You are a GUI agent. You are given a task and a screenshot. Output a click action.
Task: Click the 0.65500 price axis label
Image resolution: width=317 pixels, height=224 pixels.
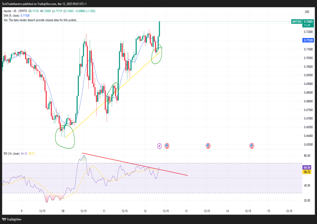tap(308, 145)
